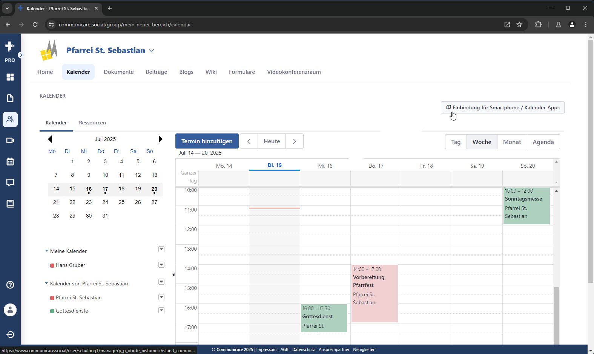Open Meine Kalender options dropdown
The width and height of the screenshot is (594, 354).
pos(161,249)
